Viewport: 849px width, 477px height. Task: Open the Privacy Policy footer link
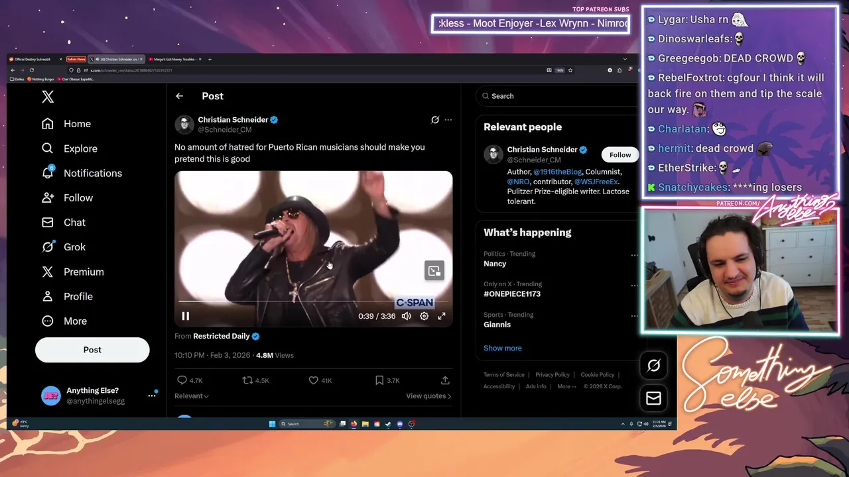(553, 375)
